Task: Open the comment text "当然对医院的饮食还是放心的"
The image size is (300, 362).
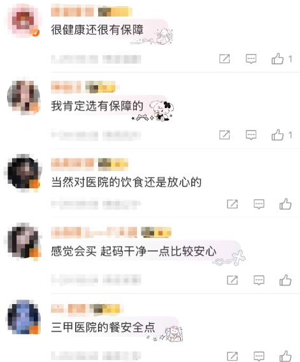Action: [126, 182]
